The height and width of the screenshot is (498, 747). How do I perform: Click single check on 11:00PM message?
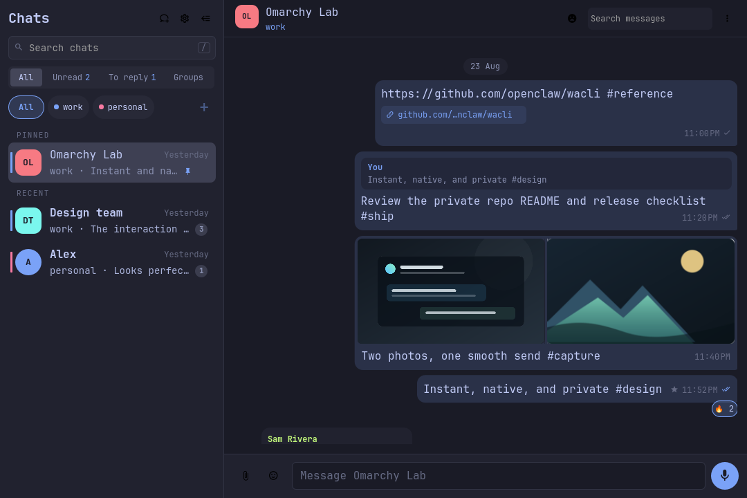click(x=726, y=133)
